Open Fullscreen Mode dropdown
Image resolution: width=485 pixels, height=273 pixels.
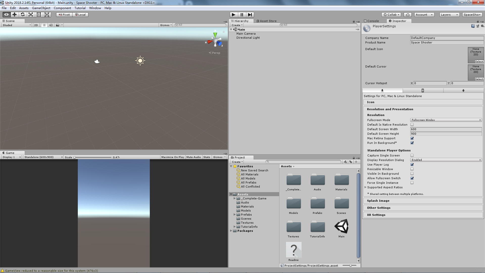coord(446,120)
